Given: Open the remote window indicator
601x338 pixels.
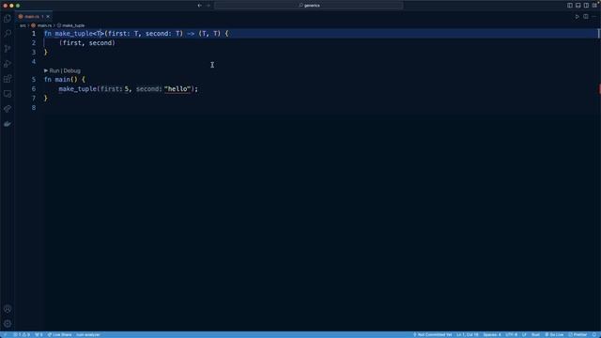Looking at the screenshot, I should [5, 335].
